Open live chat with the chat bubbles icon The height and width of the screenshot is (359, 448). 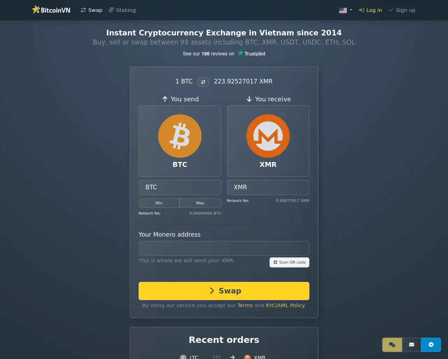tap(392, 345)
